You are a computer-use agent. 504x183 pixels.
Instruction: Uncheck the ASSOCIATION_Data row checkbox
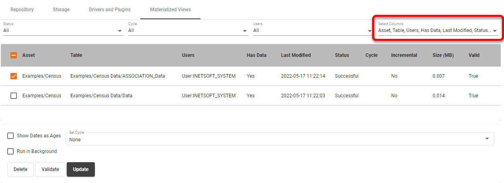tap(14, 76)
